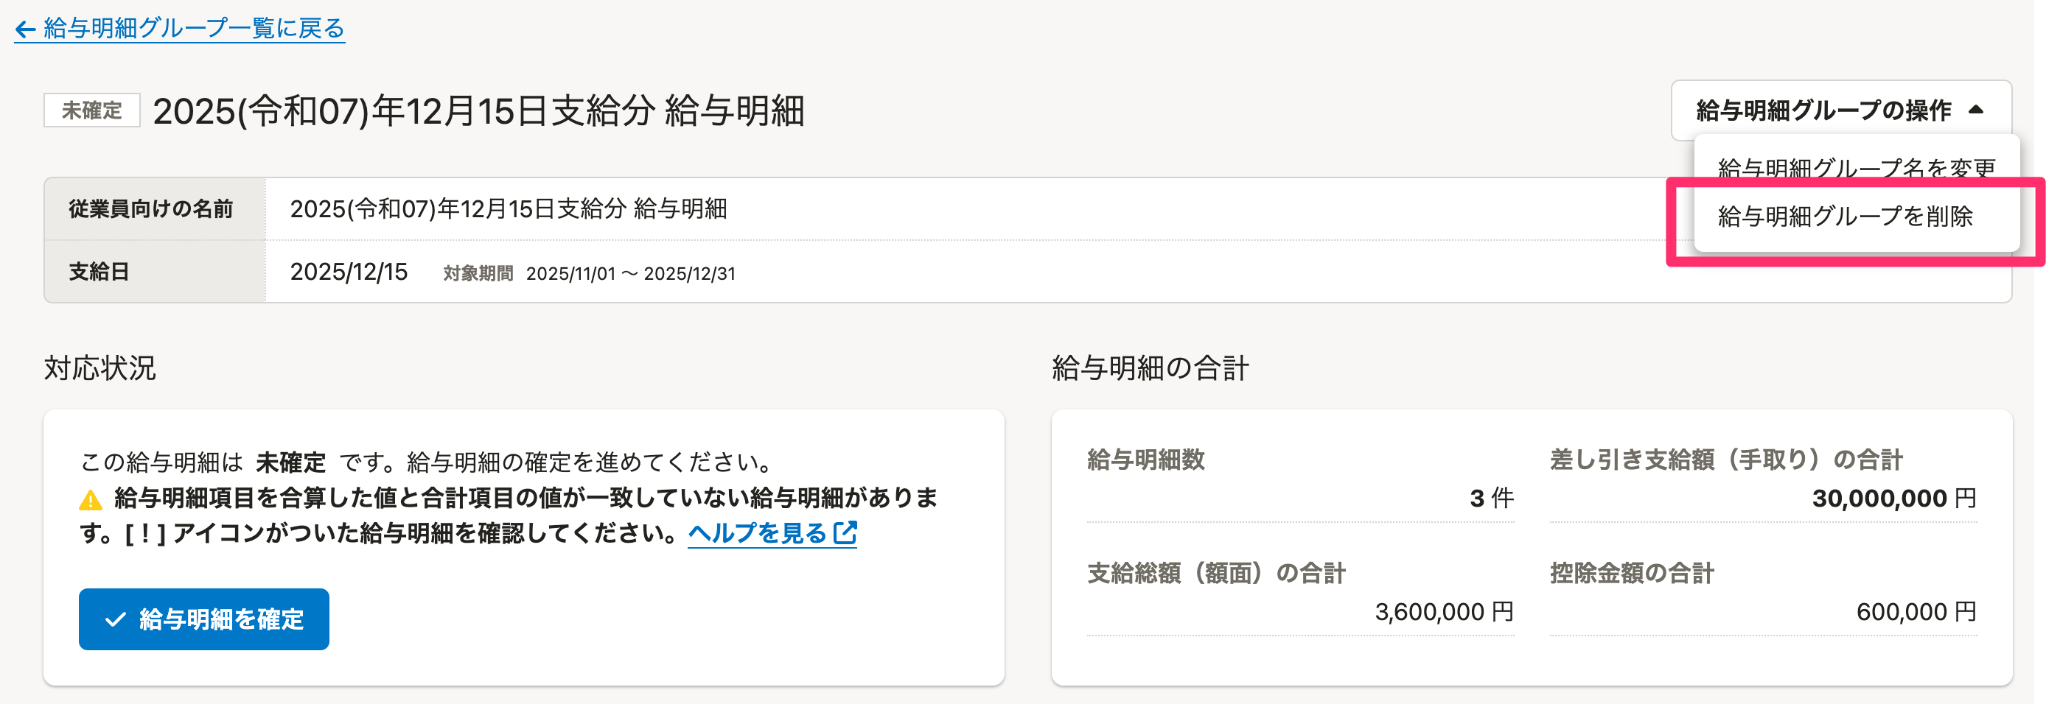The height and width of the screenshot is (704, 2046).
Task: Click the 支給日 date 2025/12/15
Action: 348,272
